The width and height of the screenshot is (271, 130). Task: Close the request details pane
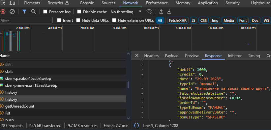tap(137, 55)
